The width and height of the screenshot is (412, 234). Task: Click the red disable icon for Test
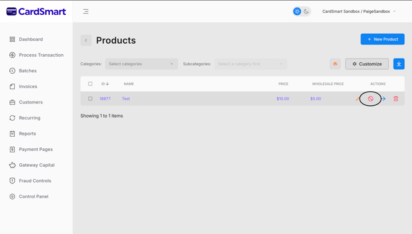[370, 99]
